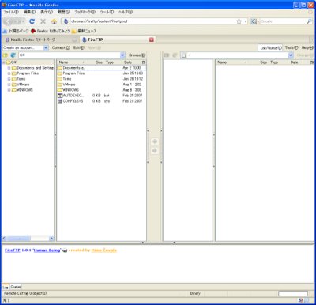Click the Google search input field
This screenshot has width=316, height=305.
click(283, 21)
